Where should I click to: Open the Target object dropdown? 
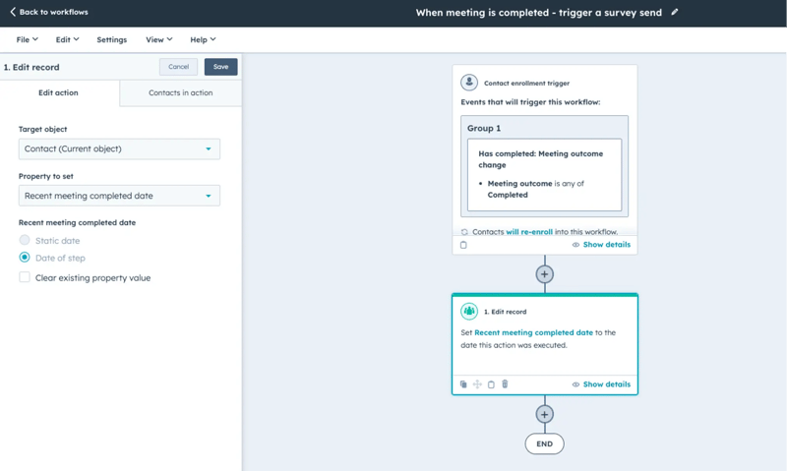click(119, 149)
